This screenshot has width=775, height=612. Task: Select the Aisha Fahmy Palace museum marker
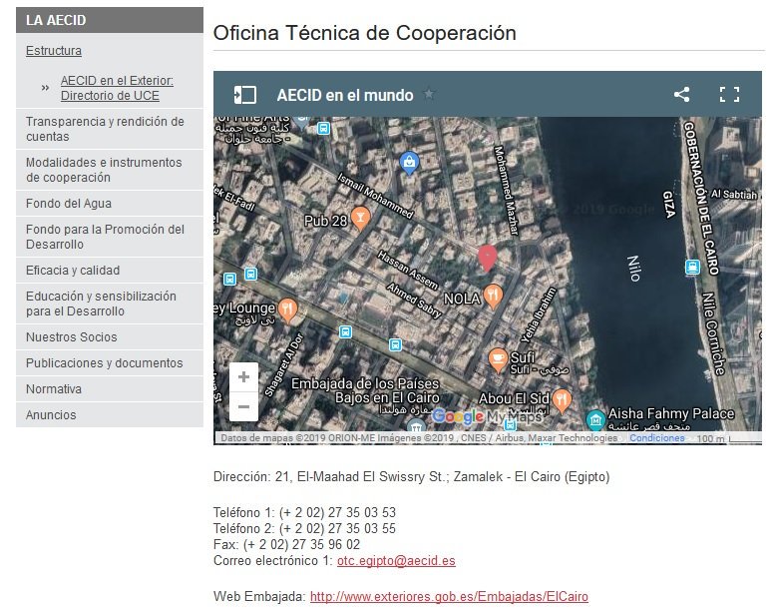(595, 420)
